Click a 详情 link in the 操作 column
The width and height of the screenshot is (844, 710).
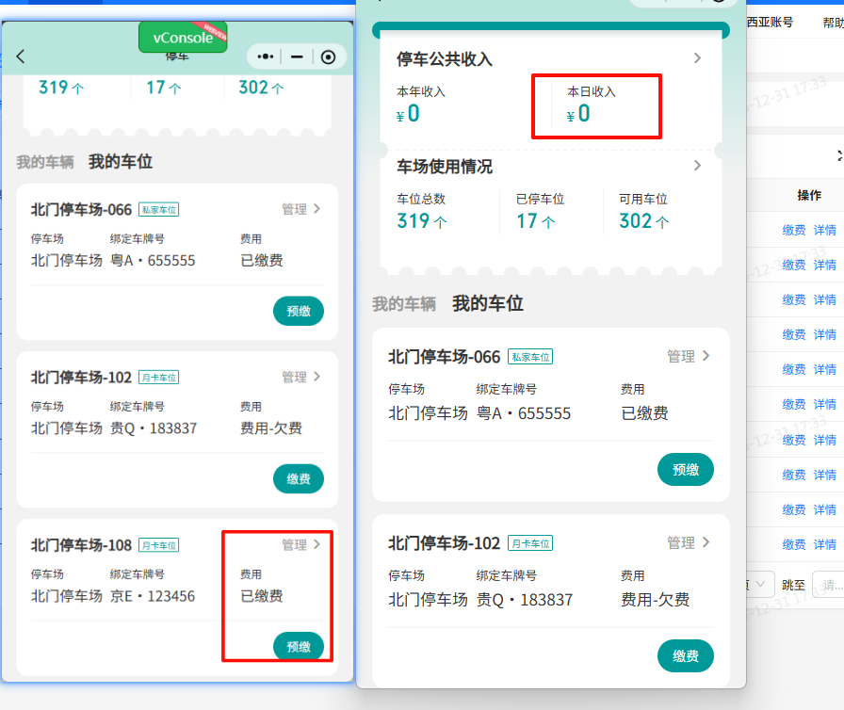[x=824, y=230]
